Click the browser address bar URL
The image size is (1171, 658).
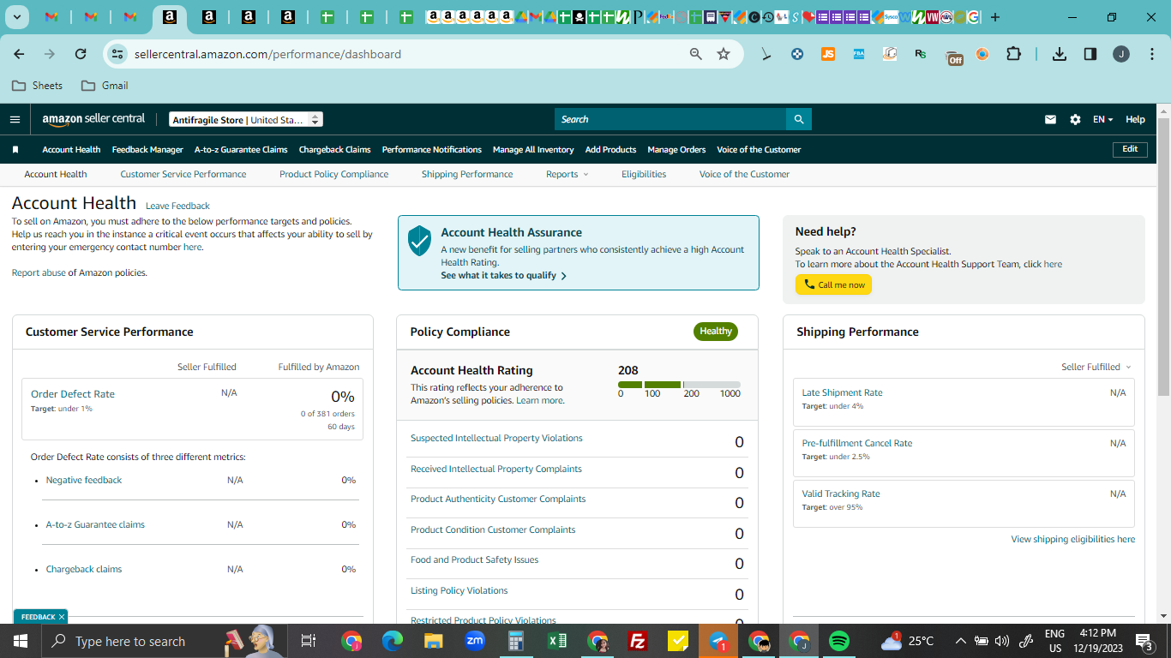[x=267, y=54]
